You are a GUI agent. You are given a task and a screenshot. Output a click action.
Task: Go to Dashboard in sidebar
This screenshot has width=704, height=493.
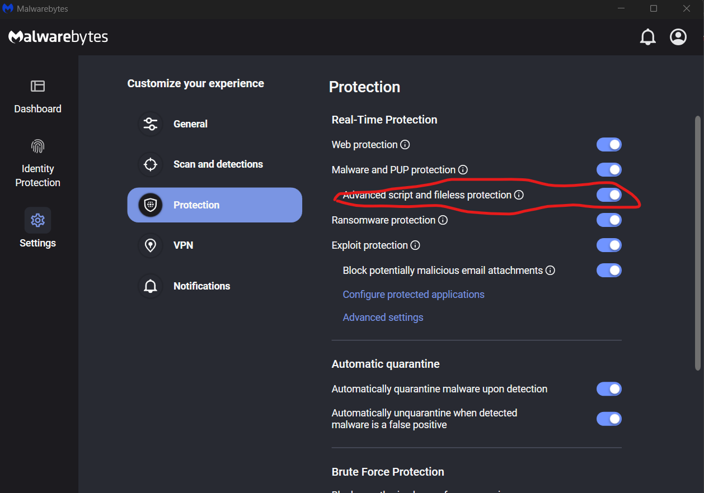pos(37,96)
